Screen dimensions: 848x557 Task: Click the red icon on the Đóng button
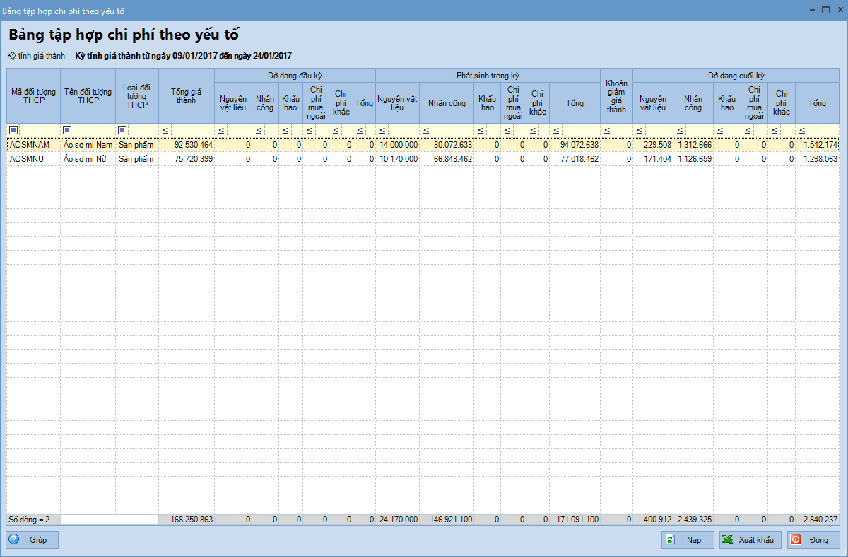point(796,539)
